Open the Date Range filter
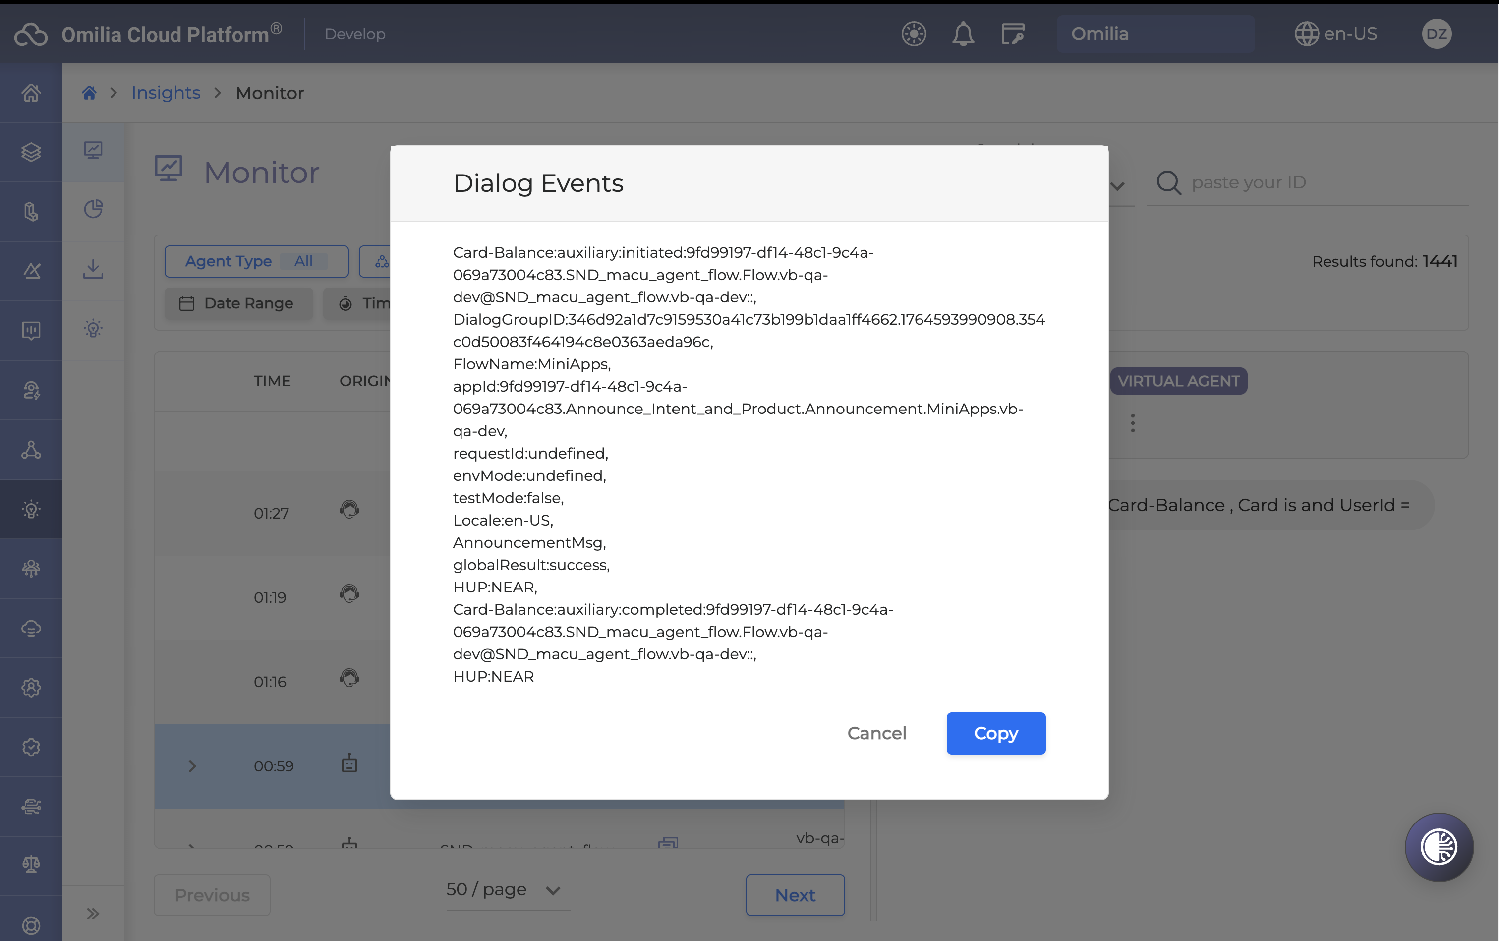1499x941 pixels. pos(238,303)
